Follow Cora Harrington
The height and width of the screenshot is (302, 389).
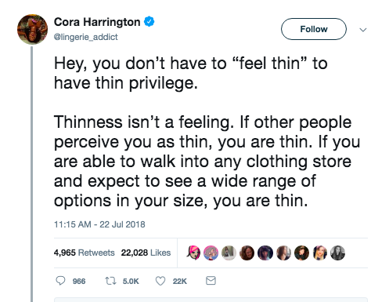coord(314,29)
